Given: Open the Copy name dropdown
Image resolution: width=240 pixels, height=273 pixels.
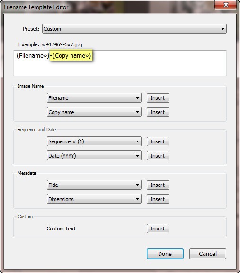Looking at the screenshot, I should coord(94,112).
